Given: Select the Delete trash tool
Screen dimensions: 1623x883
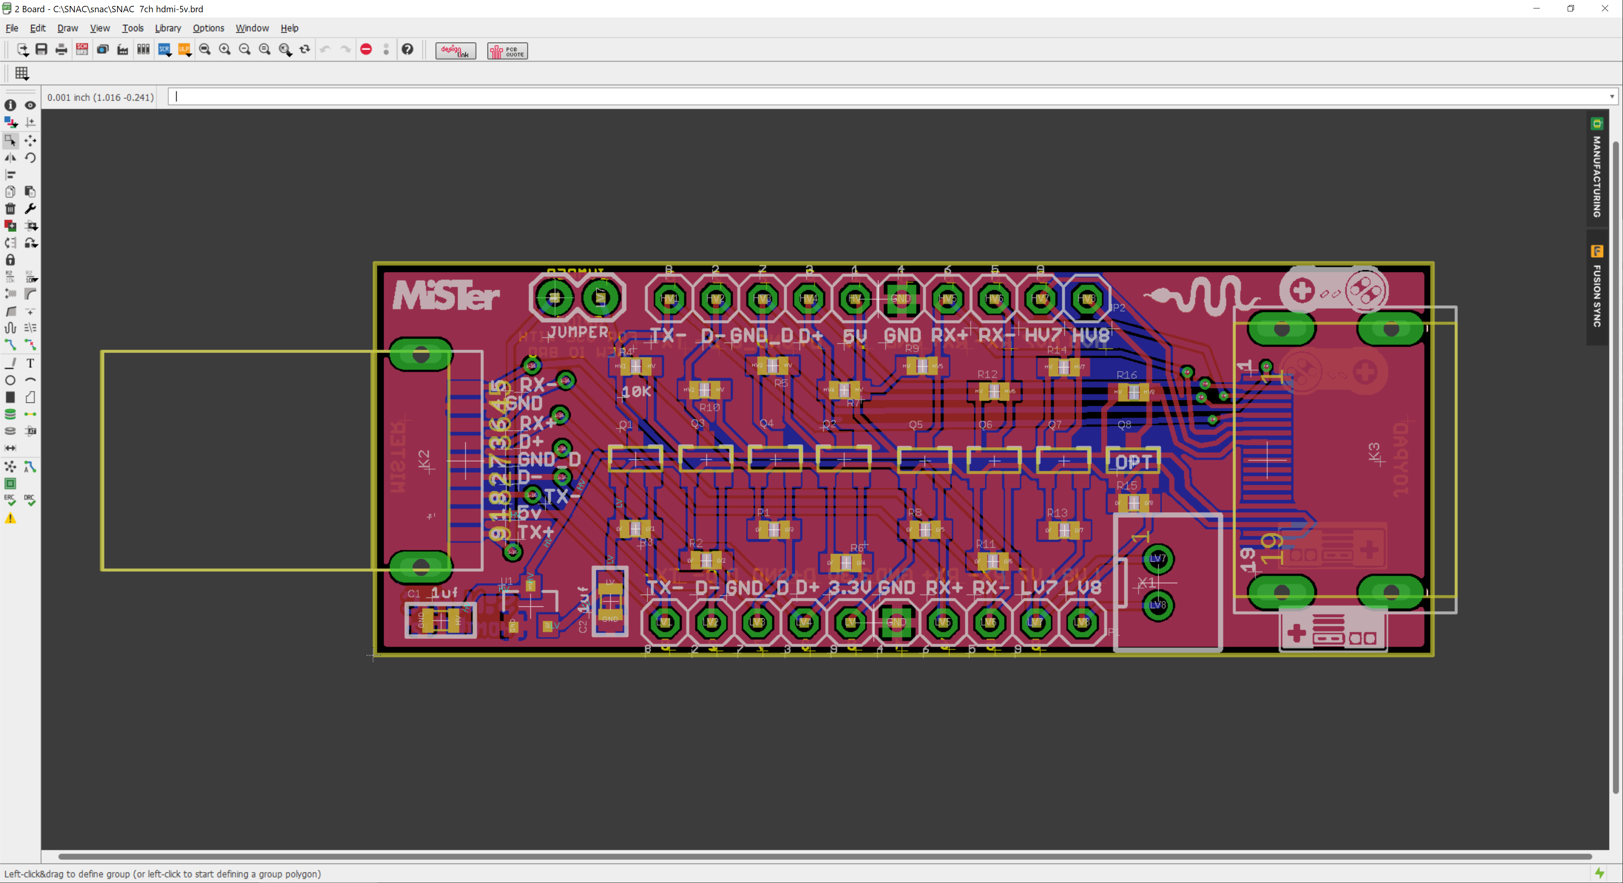Looking at the screenshot, I should click(11, 209).
